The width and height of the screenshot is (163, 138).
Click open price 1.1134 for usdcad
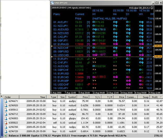click(x=84, y=123)
